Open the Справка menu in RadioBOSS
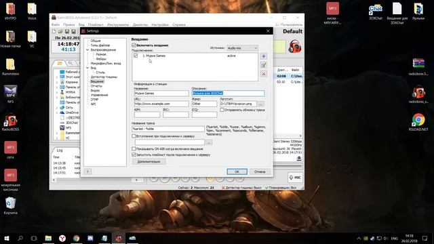This screenshot has width=434, height=244. point(179,24)
